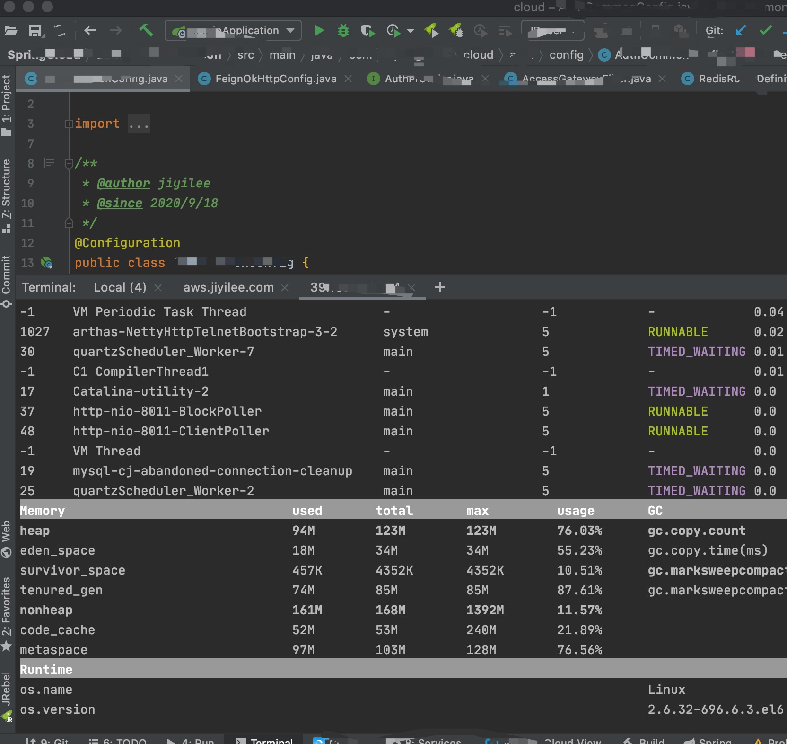Screen dimensions: 787x744
Task: Collapse the Javadoc comment block
Action: tap(69, 164)
